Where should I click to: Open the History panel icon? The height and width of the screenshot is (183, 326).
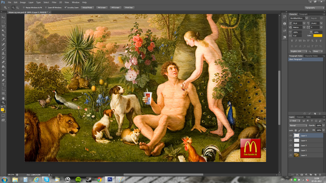285,17
